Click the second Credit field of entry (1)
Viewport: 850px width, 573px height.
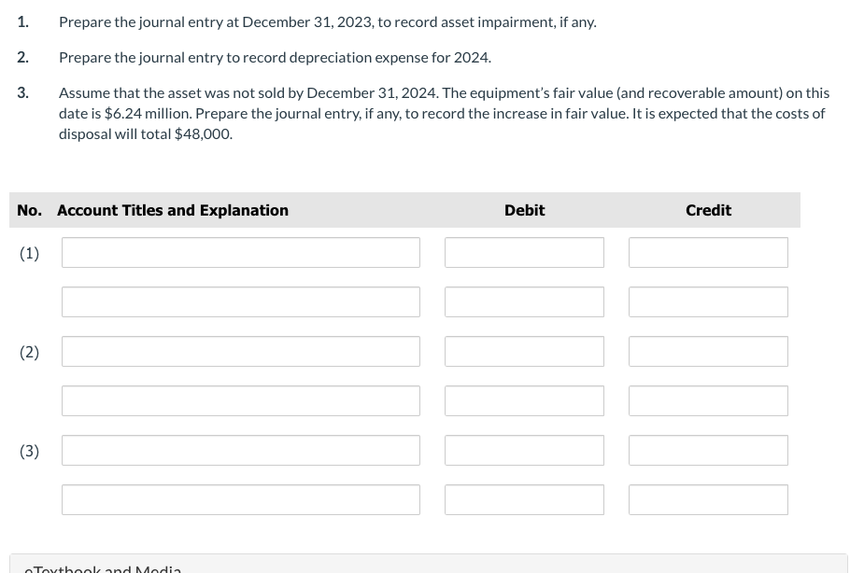708,301
